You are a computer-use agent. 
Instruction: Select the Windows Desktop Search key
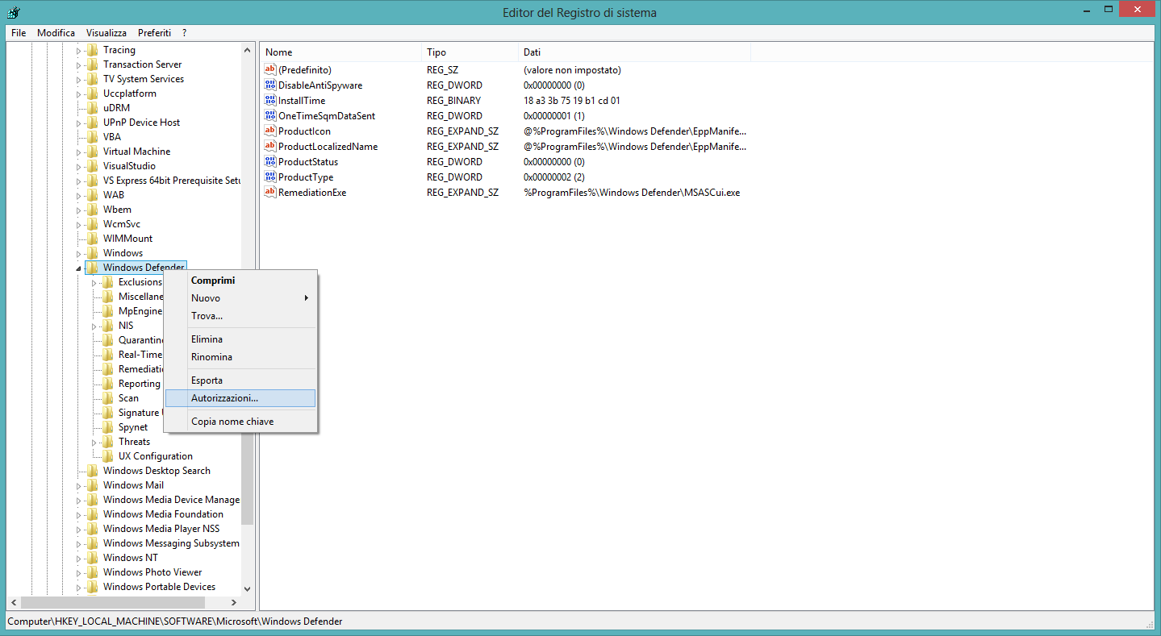157,471
